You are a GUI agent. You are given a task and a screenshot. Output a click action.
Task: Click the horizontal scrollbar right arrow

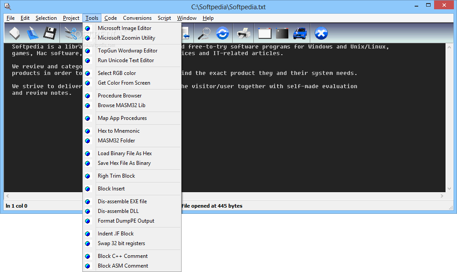[x=442, y=196]
